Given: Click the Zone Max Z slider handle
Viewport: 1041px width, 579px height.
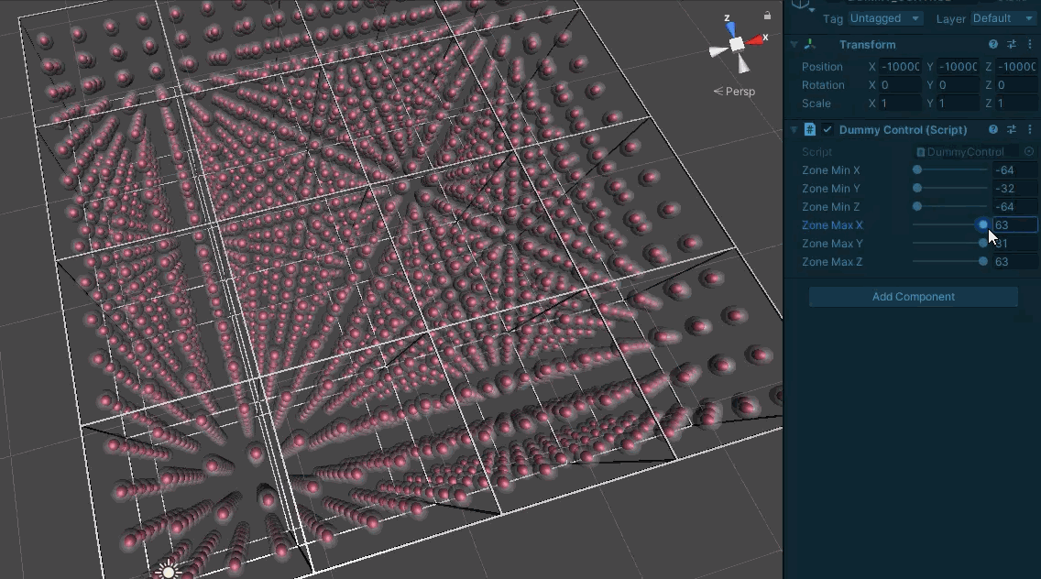Looking at the screenshot, I should tap(983, 262).
